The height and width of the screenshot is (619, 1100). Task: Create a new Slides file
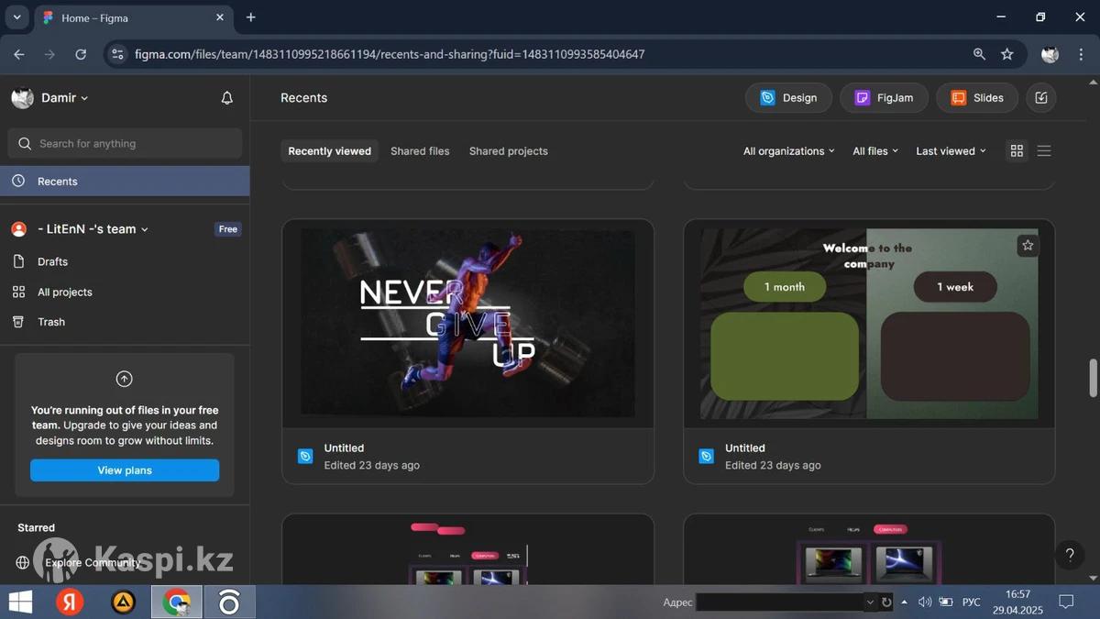(x=977, y=98)
